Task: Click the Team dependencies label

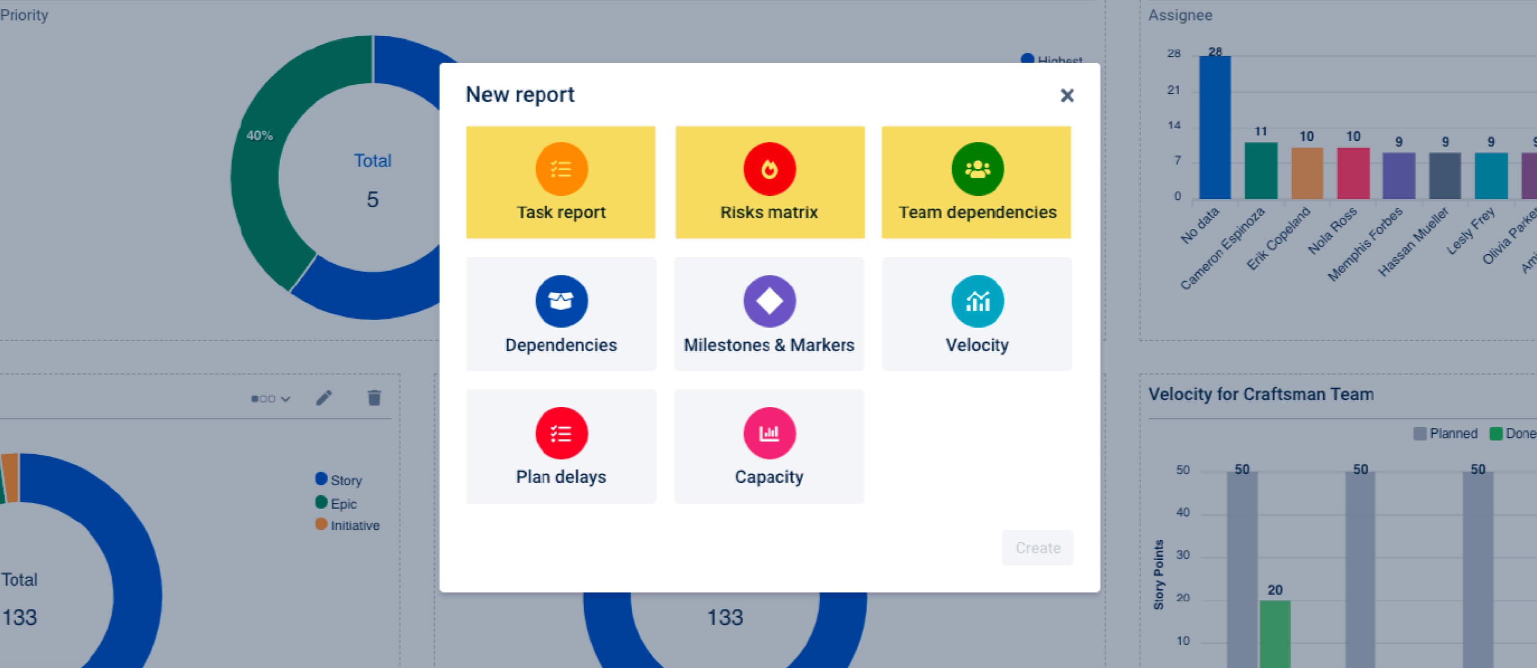Action: click(x=977, y=213)
